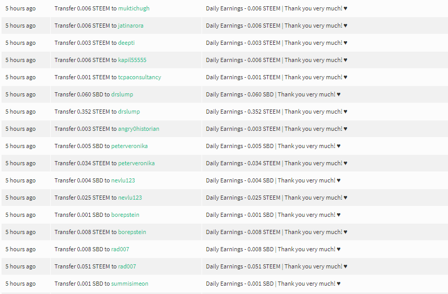The image size is (448, 294).
Task: Open borepstein link in 0.008 STEEM row
Action: click(132, 232)
